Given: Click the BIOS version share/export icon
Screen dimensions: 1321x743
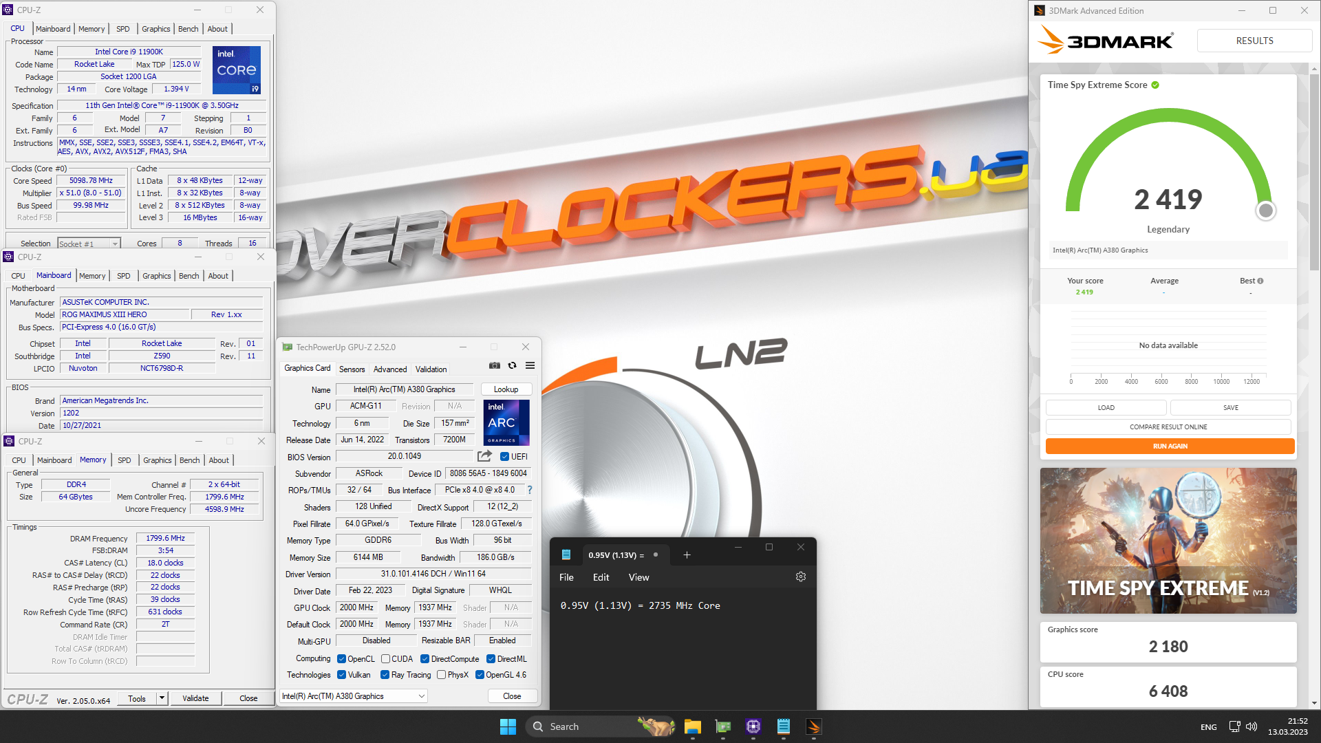Looking at the screenshot, I should coord(484,456).
